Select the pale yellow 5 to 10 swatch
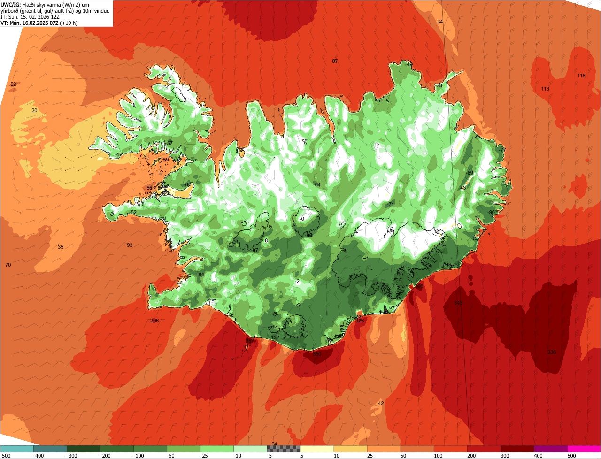The image size is (601, 459). coord(317,449)
